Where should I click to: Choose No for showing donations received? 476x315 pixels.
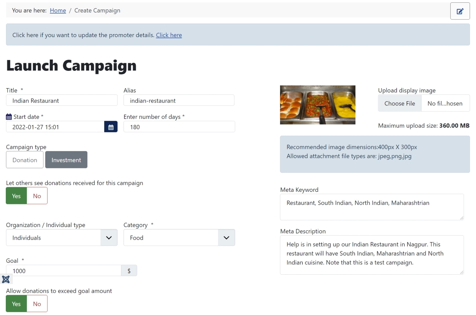(x=37, y=196)
